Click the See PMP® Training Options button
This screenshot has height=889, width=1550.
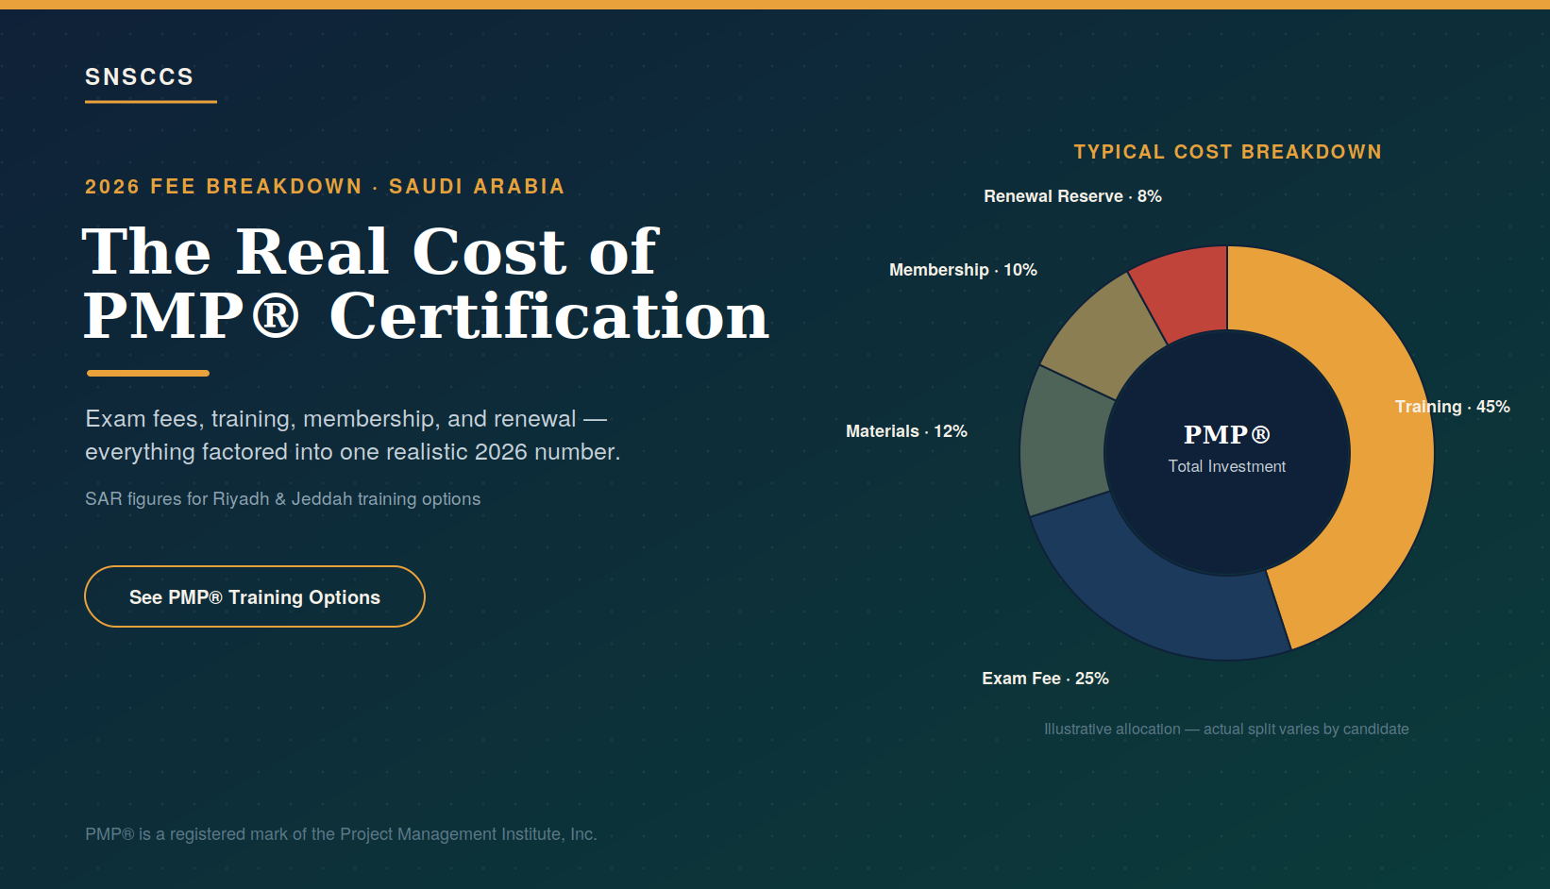pyautogui.click(x=255, y=596)
